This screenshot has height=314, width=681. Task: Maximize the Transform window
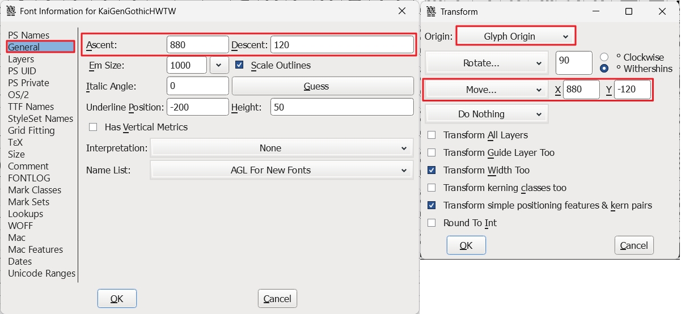click(628, 11)
